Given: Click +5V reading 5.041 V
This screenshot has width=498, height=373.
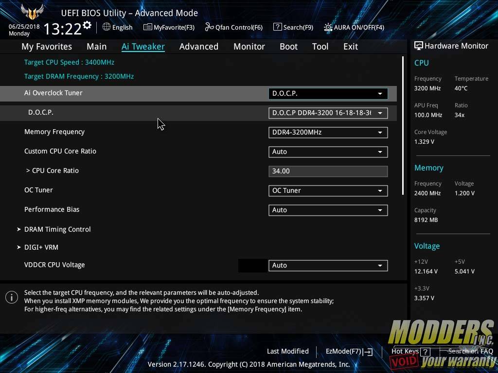Looking at the screenshot, I should tap(464, 271).
